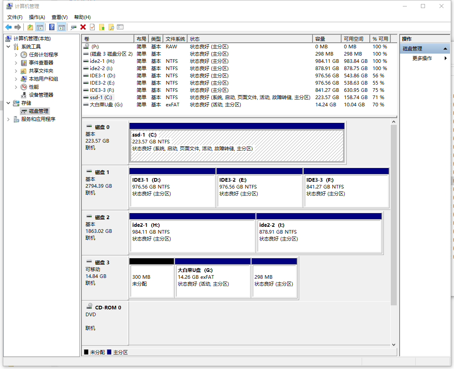The width and height of the screenshot is (454, 369).
Task: Click the red X delete toolbar icon
Action: (x=83, y=27)
